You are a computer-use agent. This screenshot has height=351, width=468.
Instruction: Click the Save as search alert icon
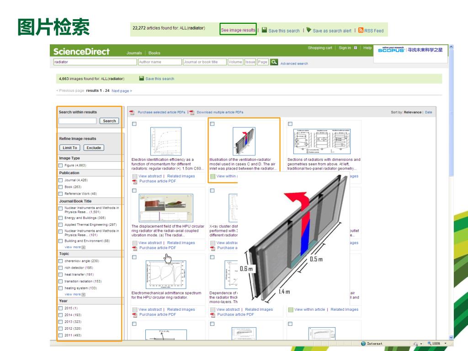[x=308, y=30]
